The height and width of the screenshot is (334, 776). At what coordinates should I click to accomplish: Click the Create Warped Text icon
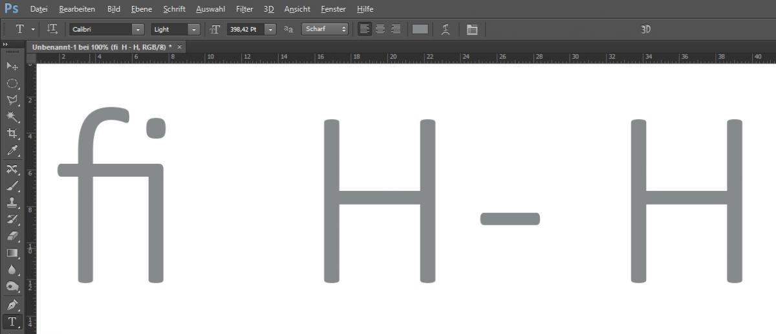445,29
